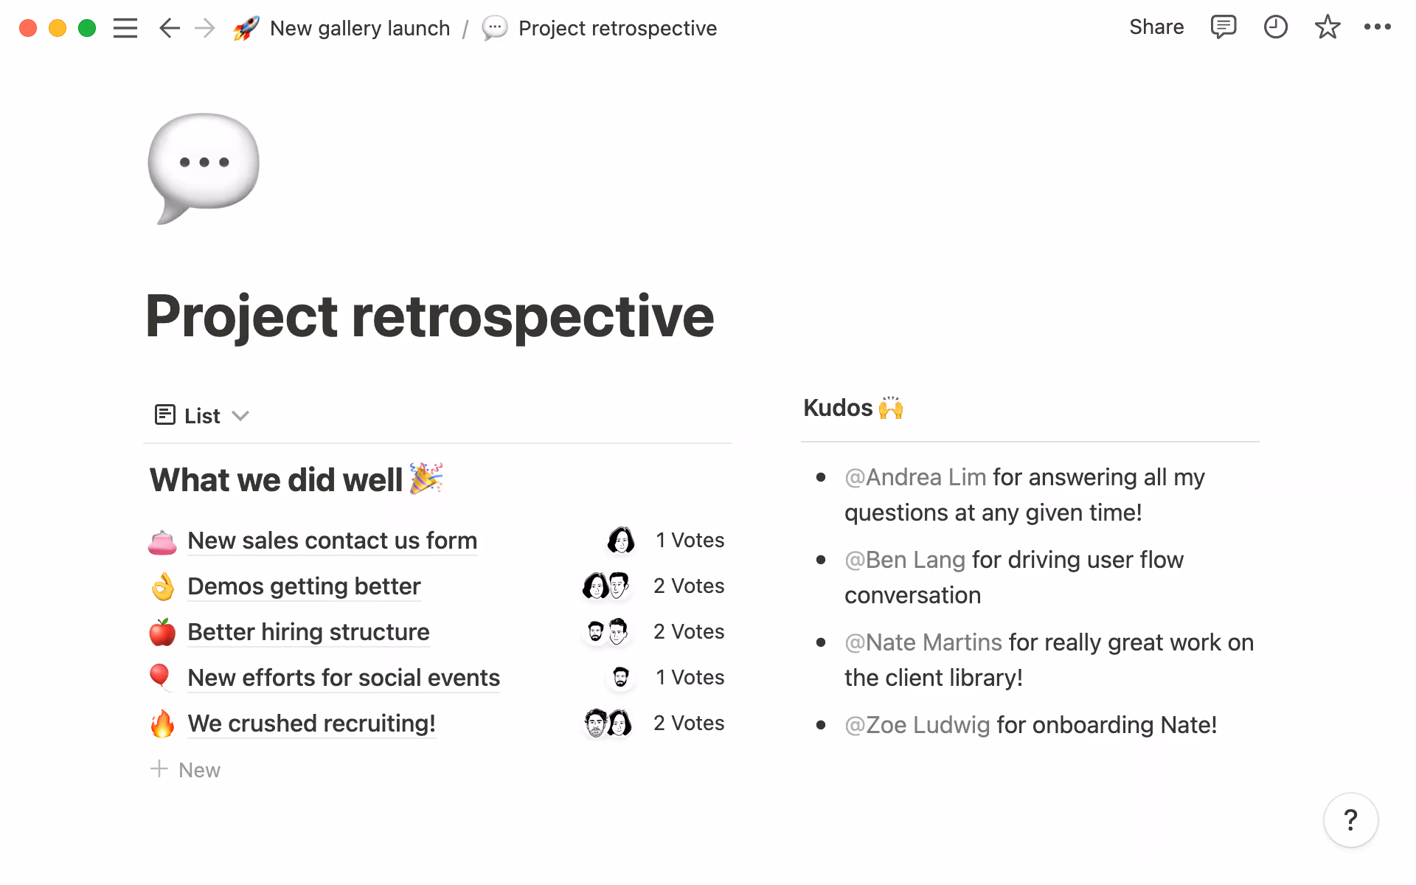The image size is (1416, 885).
Task: Favorite this page with the star
Action: click(1327, 27)
